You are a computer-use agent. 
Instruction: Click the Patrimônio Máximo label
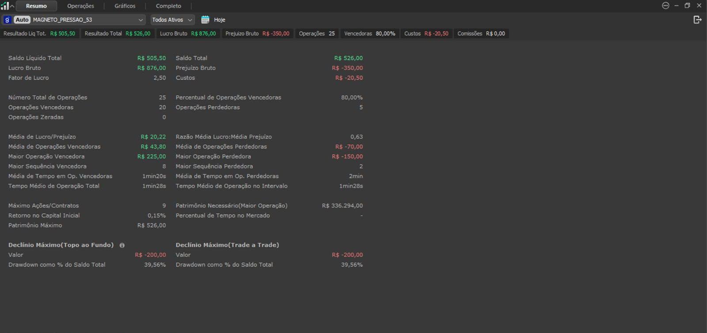point(35,225)
